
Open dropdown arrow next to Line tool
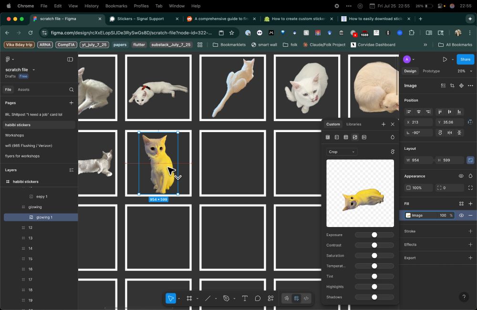216,299
